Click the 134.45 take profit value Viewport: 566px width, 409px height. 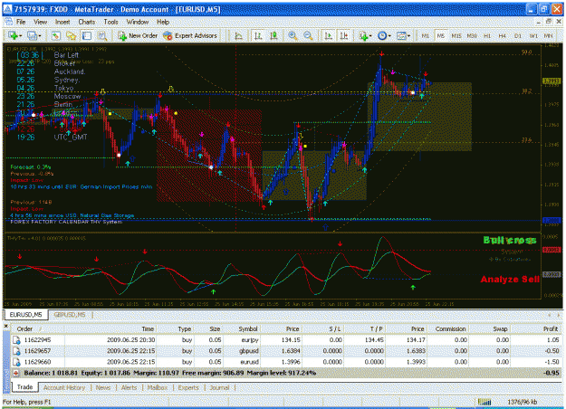click(376, 340)
